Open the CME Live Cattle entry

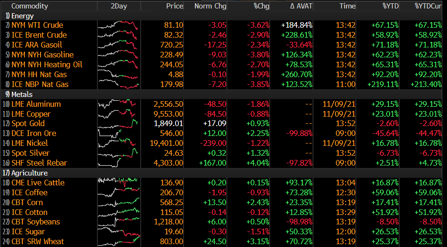point(38,183)
